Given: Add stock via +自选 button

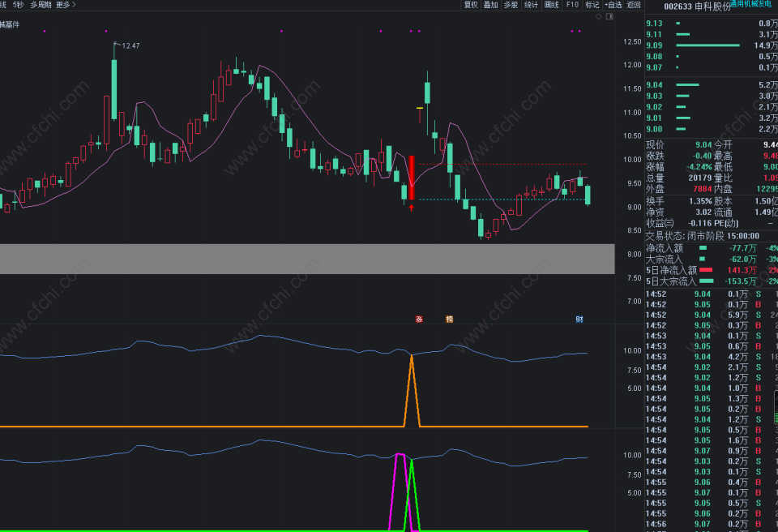Looking at the screenshot, I should tap(613, 5).
